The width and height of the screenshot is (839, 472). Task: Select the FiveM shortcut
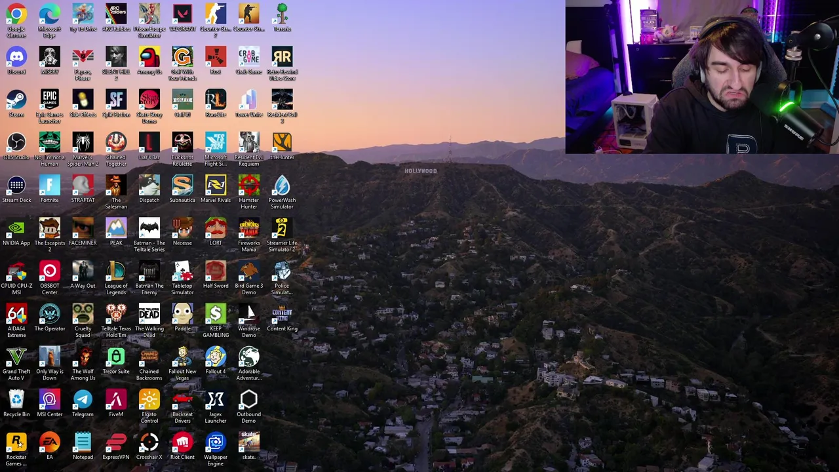point(116,399)
